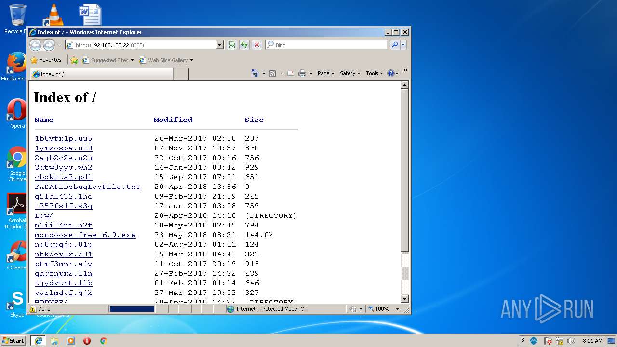Click the Print icon

tap(302, 73)
